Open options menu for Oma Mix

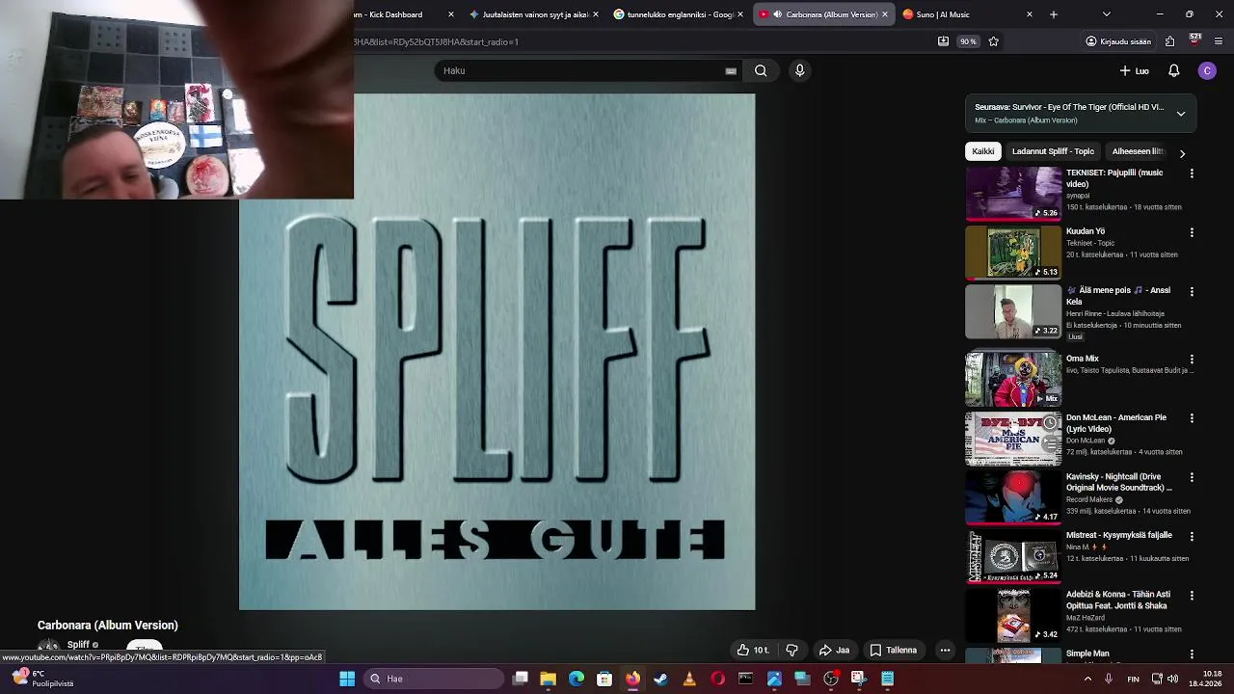(x=1192, y=359)
